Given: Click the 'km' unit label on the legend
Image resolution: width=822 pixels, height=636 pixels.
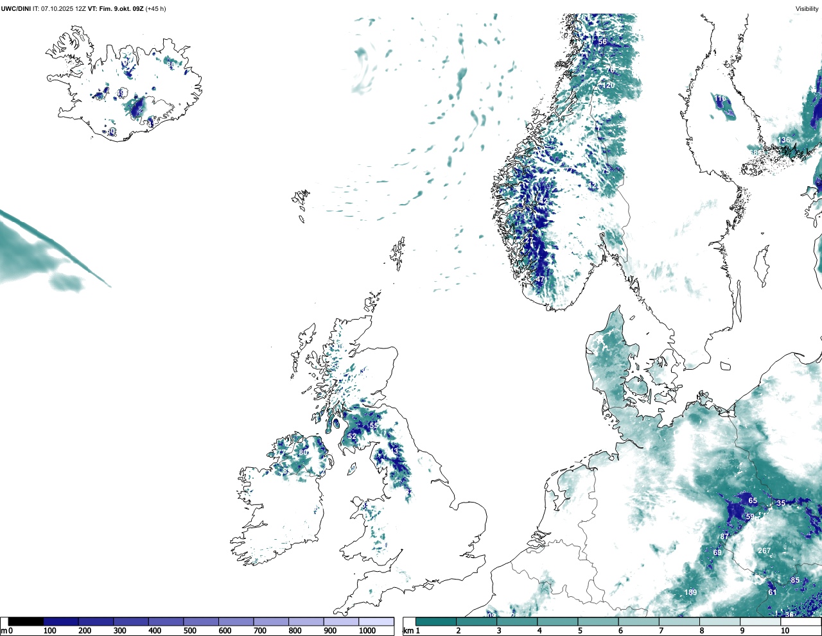Looking at the screenshot, I should point(407,631).
